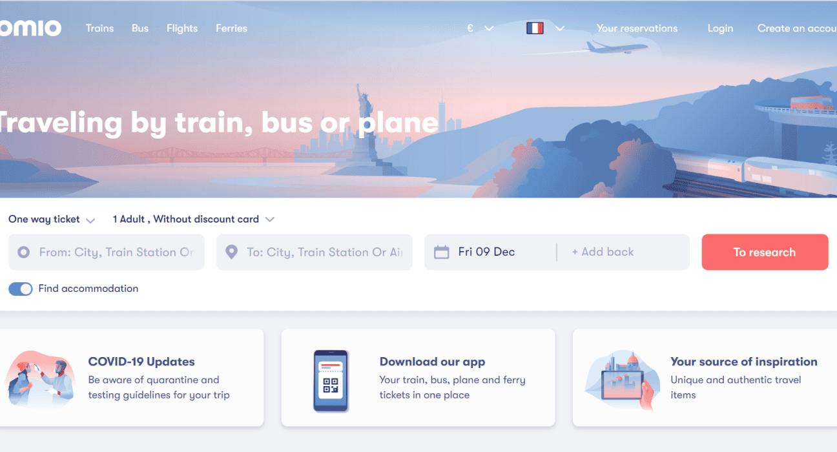Open the 1 Adult, Without discount card dropdown
Viewport: 837px width, 452px height.
pos(194,220)
